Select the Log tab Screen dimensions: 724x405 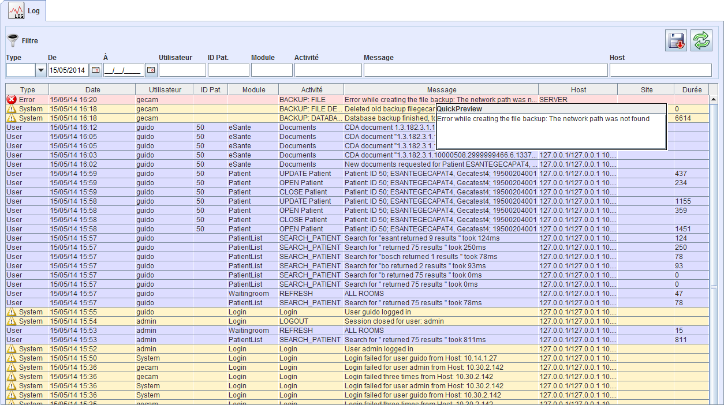[x=33, y=11]
